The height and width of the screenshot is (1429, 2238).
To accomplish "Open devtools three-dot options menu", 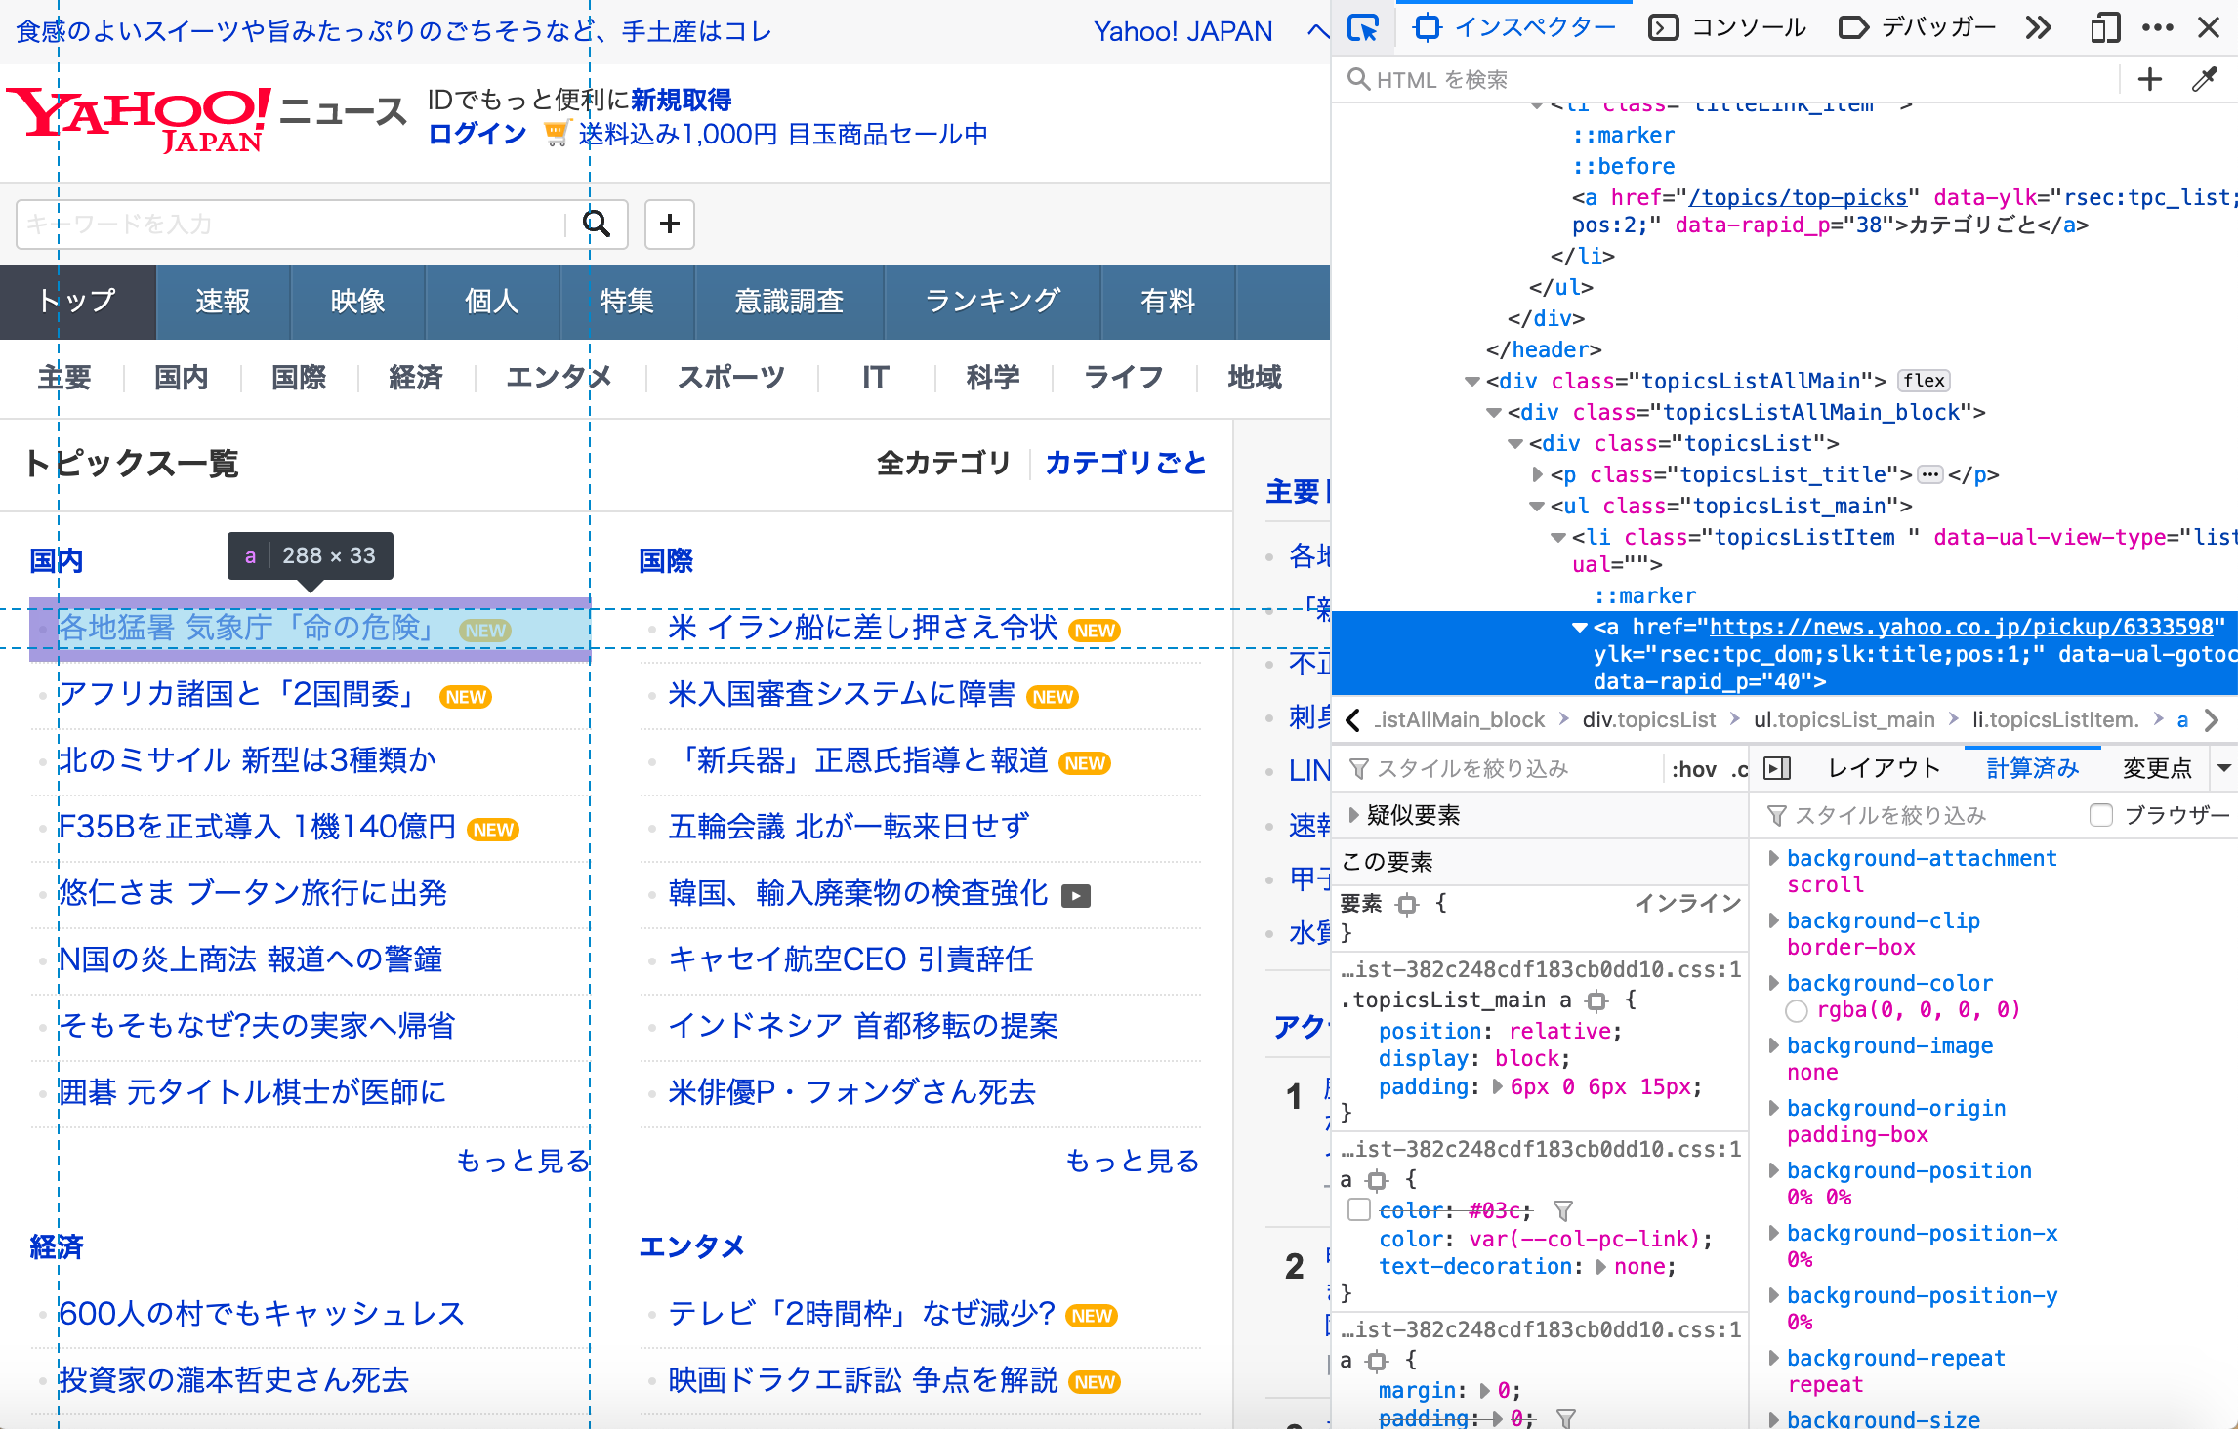I will point(2157,28).
